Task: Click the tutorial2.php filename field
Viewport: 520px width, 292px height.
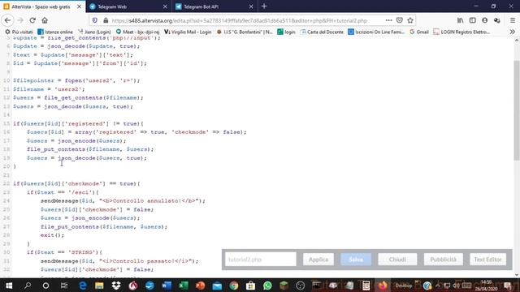Action: (x=260, y=260)
